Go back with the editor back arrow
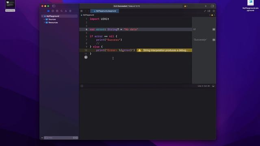 [86, 11]
